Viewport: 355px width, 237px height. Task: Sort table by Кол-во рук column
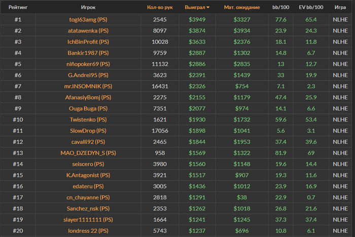pyautogui.click(x=160, y=8)
